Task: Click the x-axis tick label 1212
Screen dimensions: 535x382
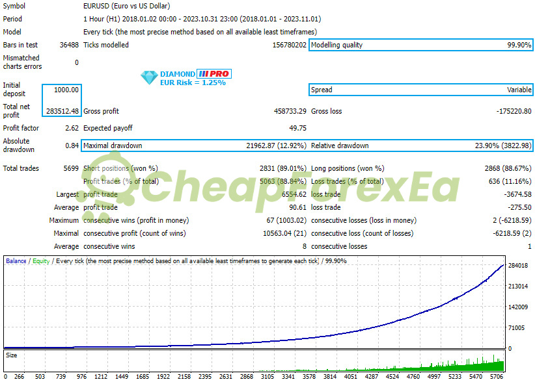Action: tap(101, 377)
